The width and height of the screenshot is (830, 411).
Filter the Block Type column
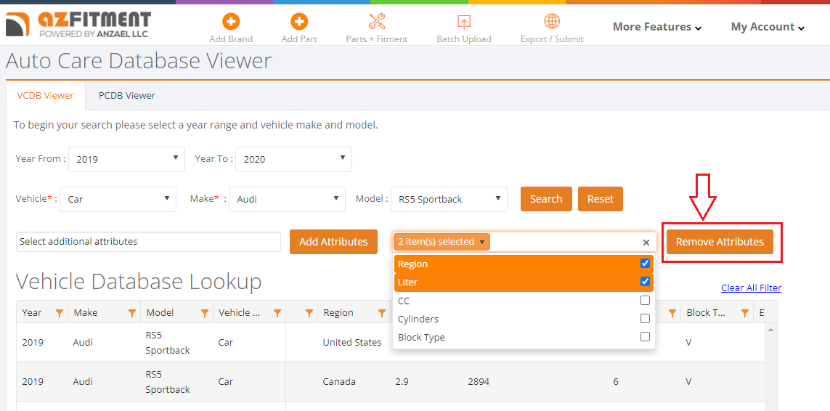pyautogui.click(x=745, y=313)
